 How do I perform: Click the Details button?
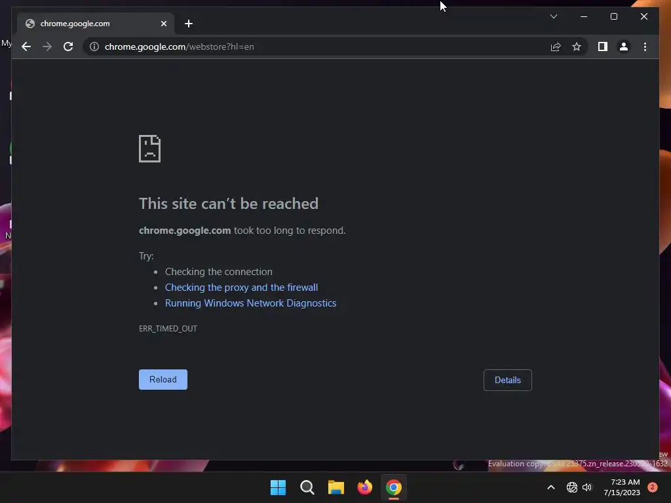508,381
